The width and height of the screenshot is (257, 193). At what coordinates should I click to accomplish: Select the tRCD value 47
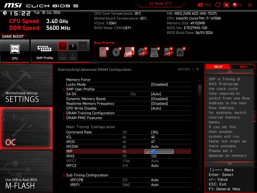coord(153,142)
